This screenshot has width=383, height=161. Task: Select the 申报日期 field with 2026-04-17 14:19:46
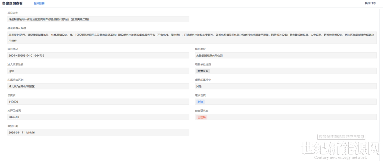coord(98,132)
